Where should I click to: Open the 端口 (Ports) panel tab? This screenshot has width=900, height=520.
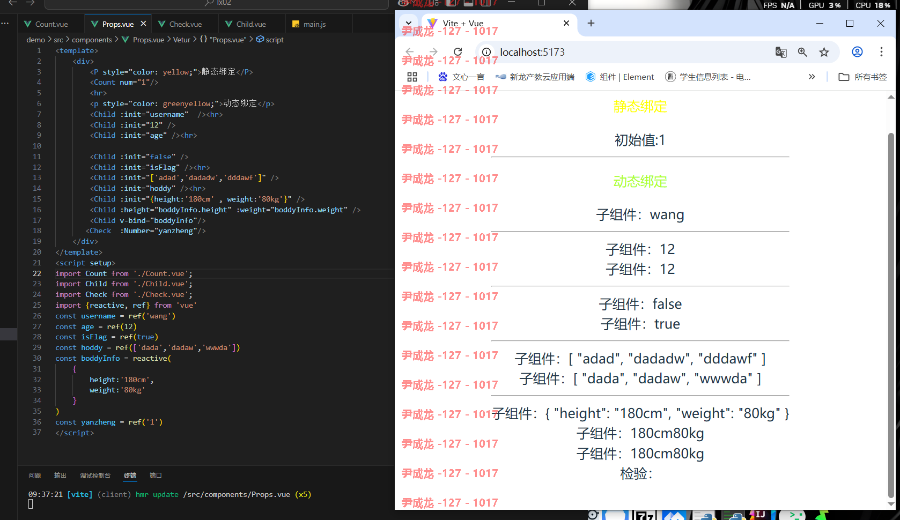pyautogui.click(x=156, y=476)
